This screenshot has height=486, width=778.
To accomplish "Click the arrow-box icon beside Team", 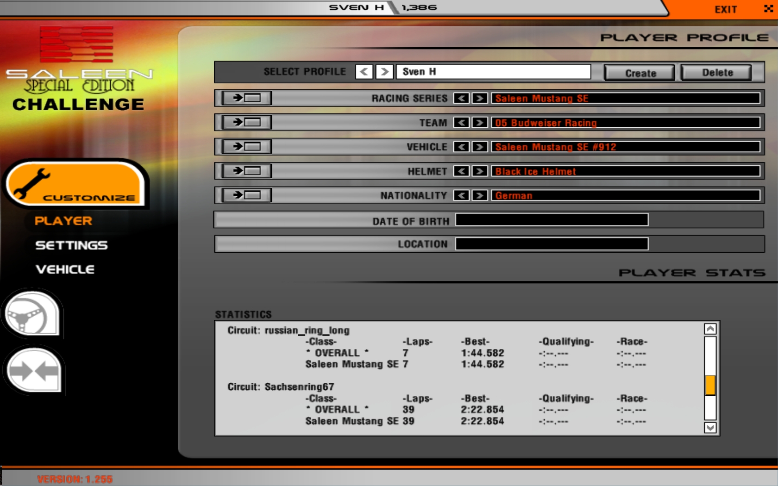I will pos(246,123).
